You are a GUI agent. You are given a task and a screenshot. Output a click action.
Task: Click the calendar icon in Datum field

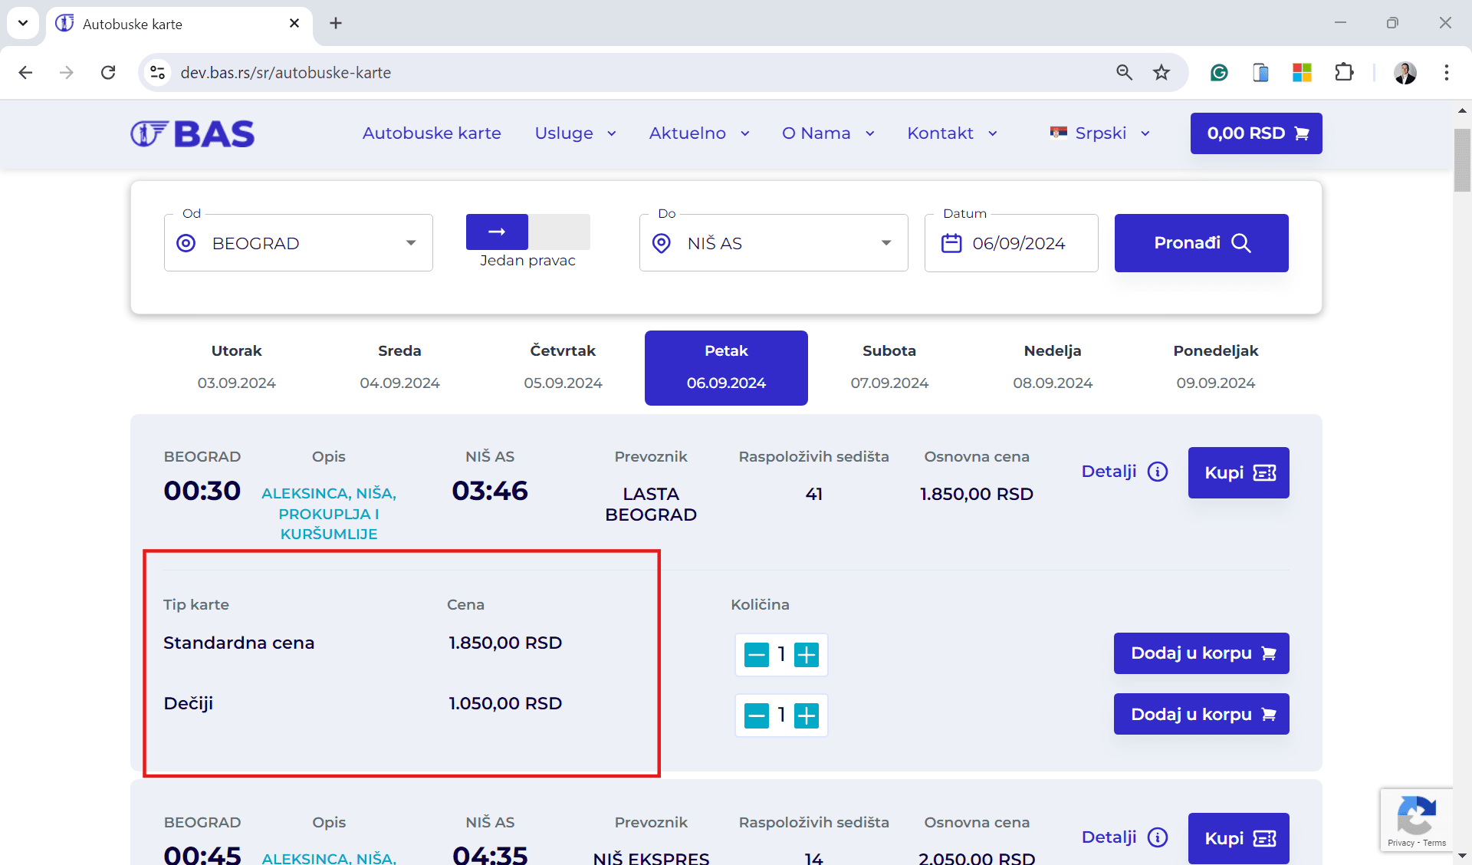click(951, 243)
